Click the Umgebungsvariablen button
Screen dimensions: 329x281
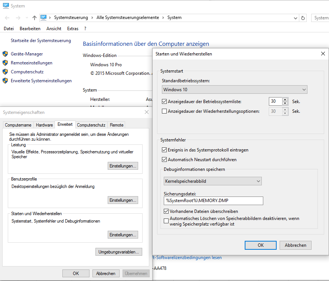click(119, 252)
